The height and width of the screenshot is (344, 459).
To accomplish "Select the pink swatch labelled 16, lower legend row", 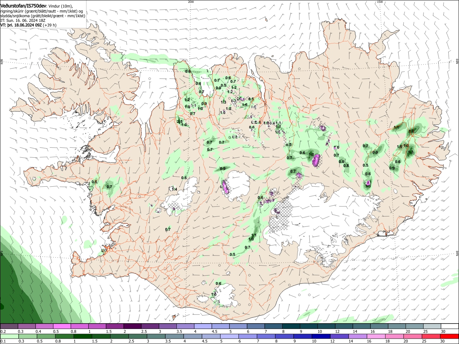I will [376, 336].
